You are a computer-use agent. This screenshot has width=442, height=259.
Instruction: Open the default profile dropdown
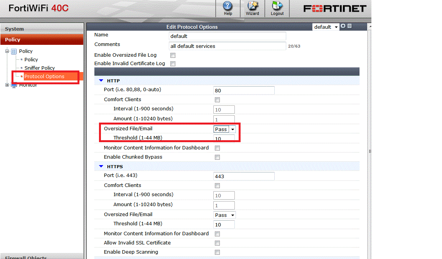326,27
